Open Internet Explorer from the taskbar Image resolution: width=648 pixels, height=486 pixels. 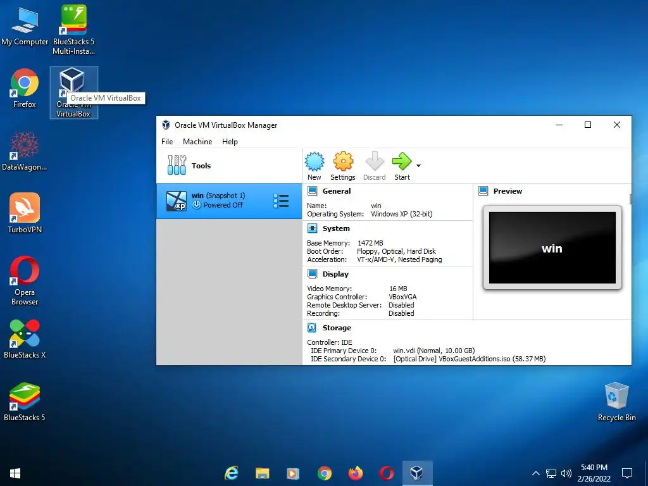coord(232,473)
